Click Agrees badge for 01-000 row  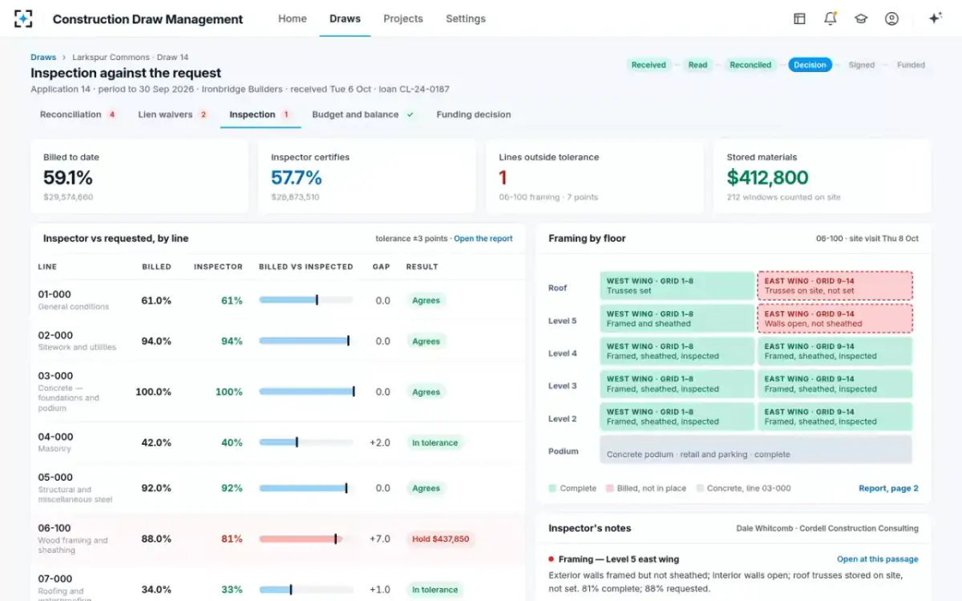pos(426,300)
